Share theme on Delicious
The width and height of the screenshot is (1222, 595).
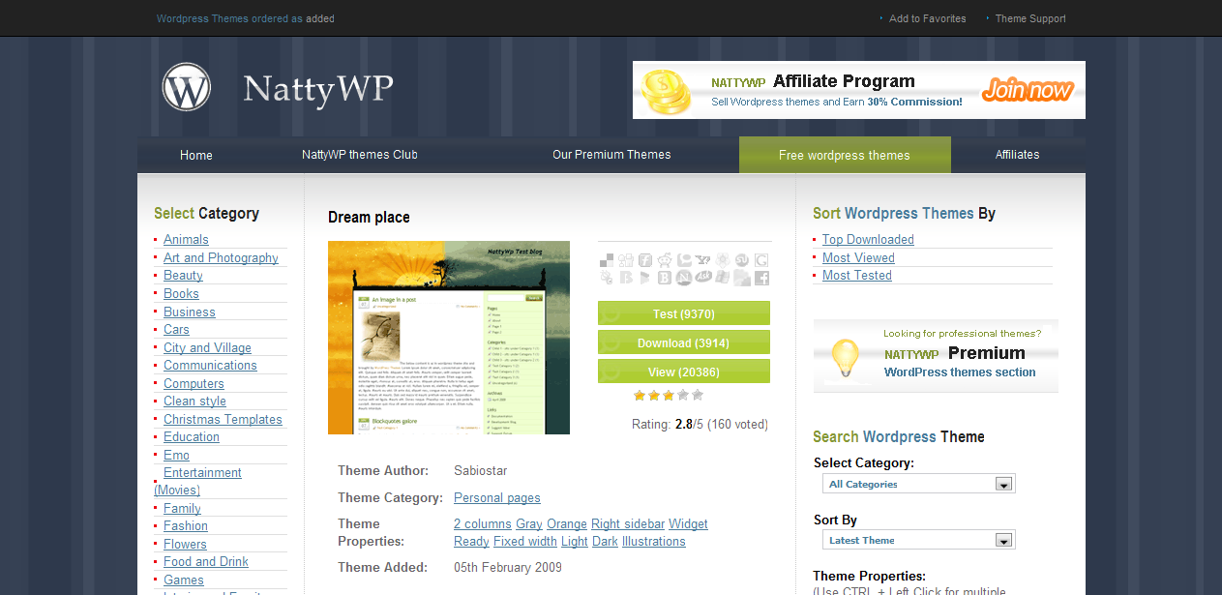tap(607, 260)
